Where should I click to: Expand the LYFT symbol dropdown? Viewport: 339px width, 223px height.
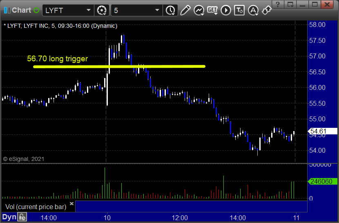pyautogui.click(x=88, y=10)
